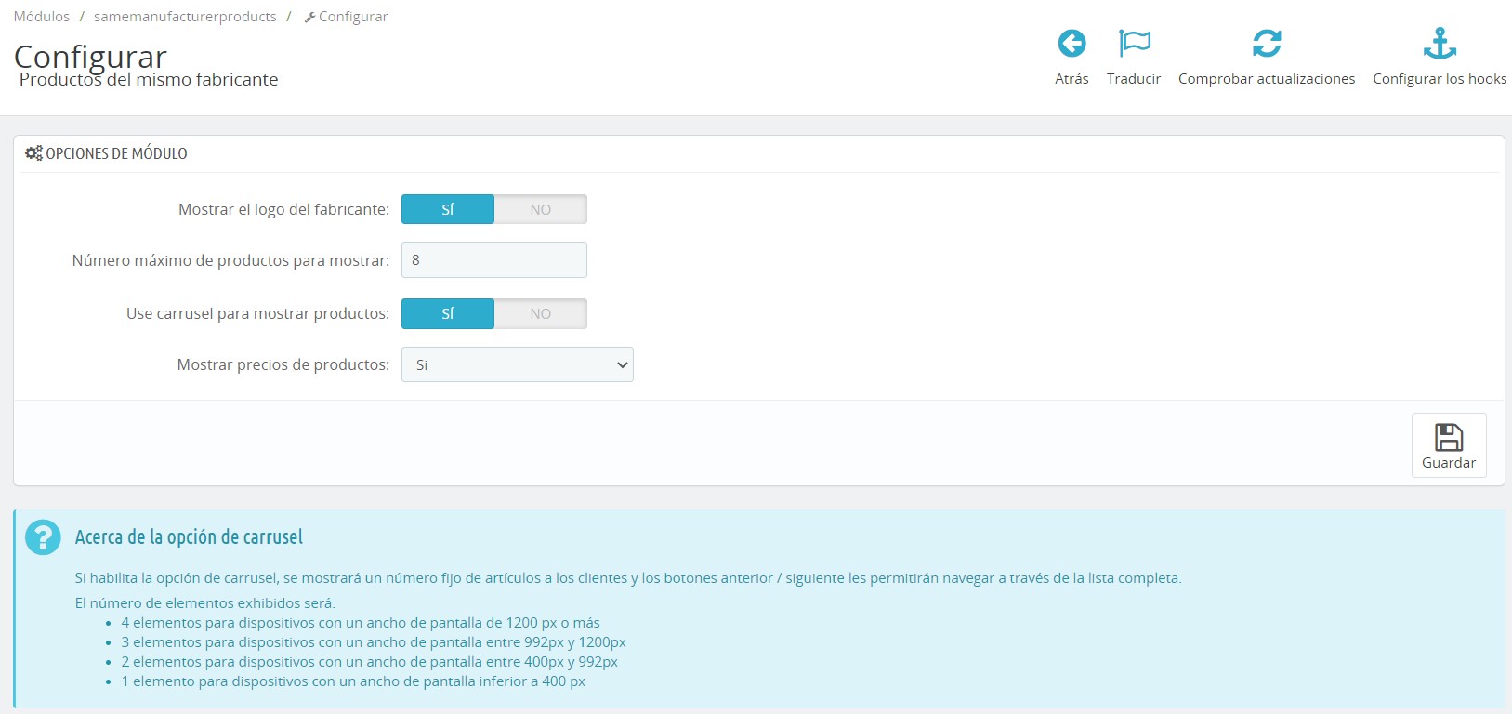Open the Mostrar precios de productos dropdown
The width and height of the screenshot is (1512, 714).
517,364
